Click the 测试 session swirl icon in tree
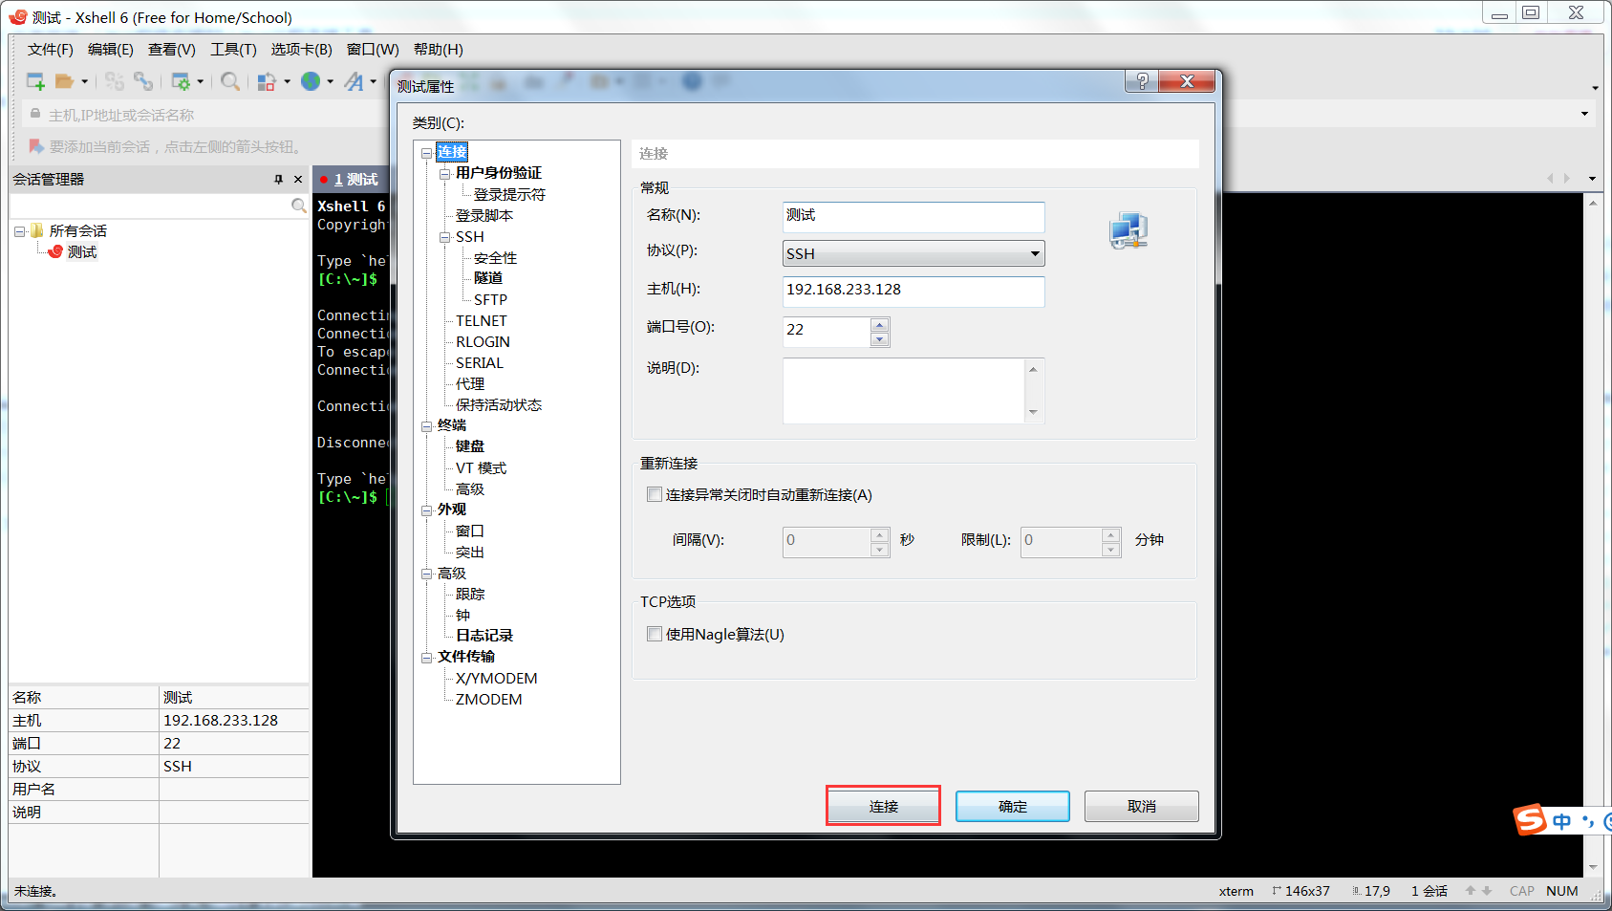This screenshot has width=1612, height=911. 55,251
